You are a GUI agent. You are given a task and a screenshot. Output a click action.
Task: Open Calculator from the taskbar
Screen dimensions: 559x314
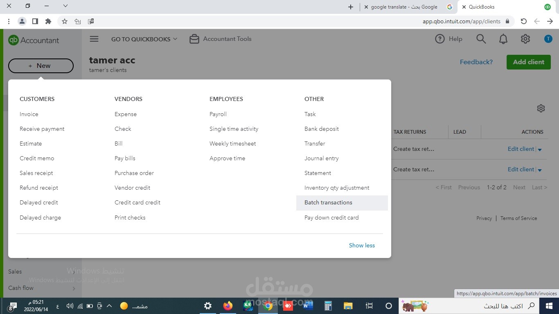pyautogui.click(x=328, y=306)
